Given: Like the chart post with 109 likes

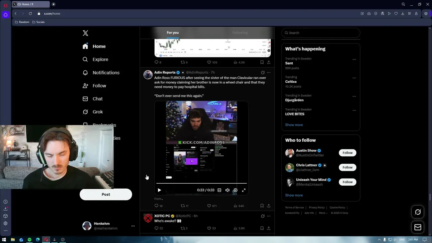Looking at the screenshot, I should [x=212, y=62].
